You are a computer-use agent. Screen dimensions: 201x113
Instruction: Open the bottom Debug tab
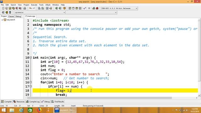tap(46, 102)
